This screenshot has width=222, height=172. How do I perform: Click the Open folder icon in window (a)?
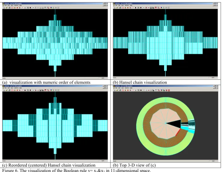7,8
